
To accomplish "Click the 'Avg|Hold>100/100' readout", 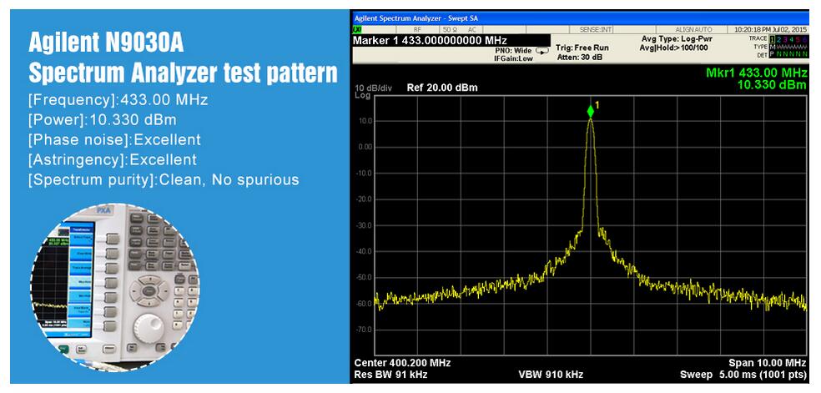I will [x=673, y=48].
